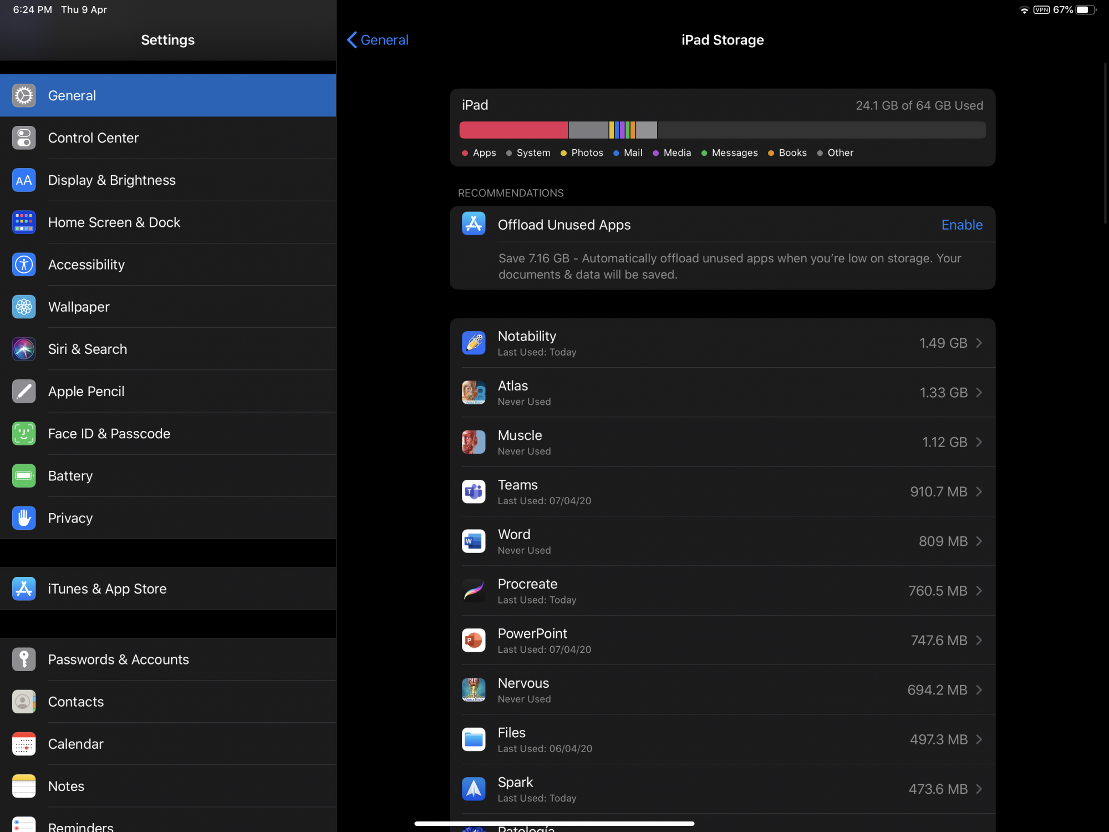Screen dimensions: 1109x832
Task: Tap the Procreate app icon
Action: pyautogui.click(x=474, y=591)
